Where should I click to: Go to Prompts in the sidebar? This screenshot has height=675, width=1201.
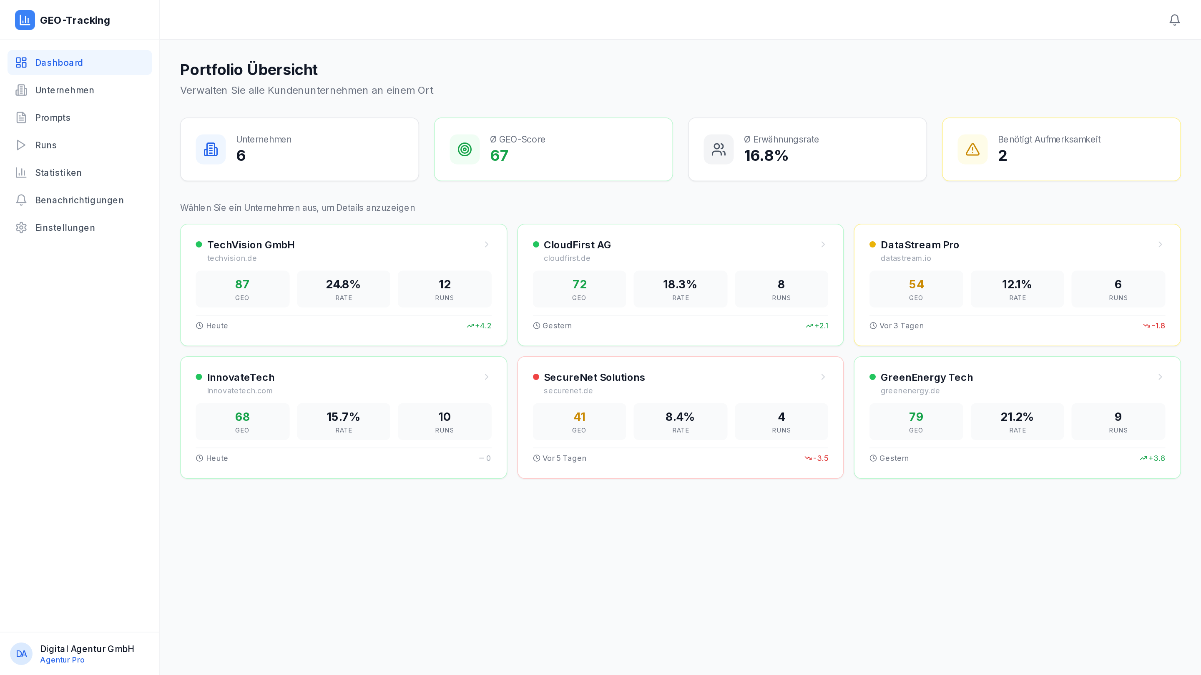click(53, 117)
